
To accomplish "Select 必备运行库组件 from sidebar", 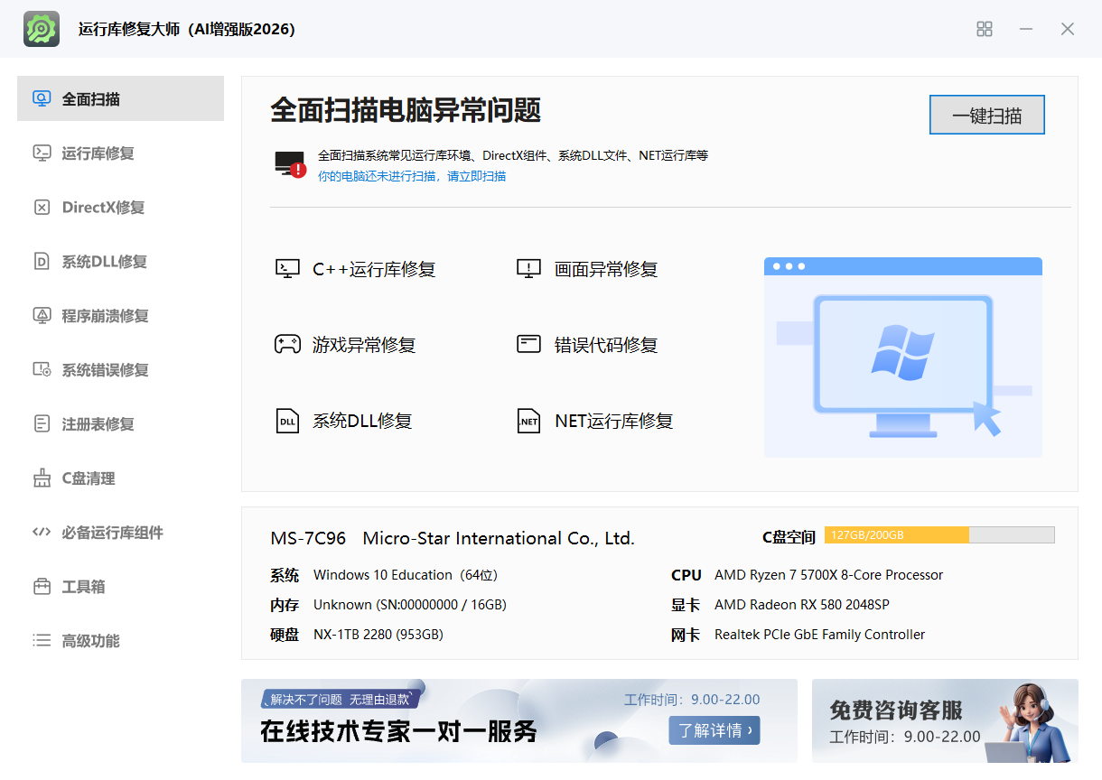I will (x=112, y=533).
